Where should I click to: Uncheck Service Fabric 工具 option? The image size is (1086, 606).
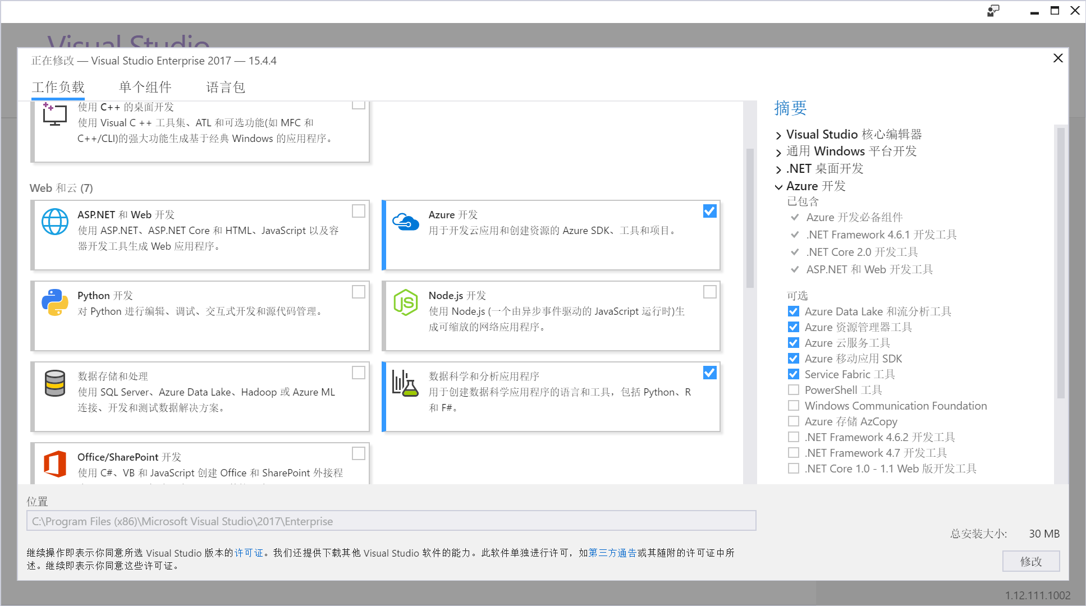pos(794,374)
